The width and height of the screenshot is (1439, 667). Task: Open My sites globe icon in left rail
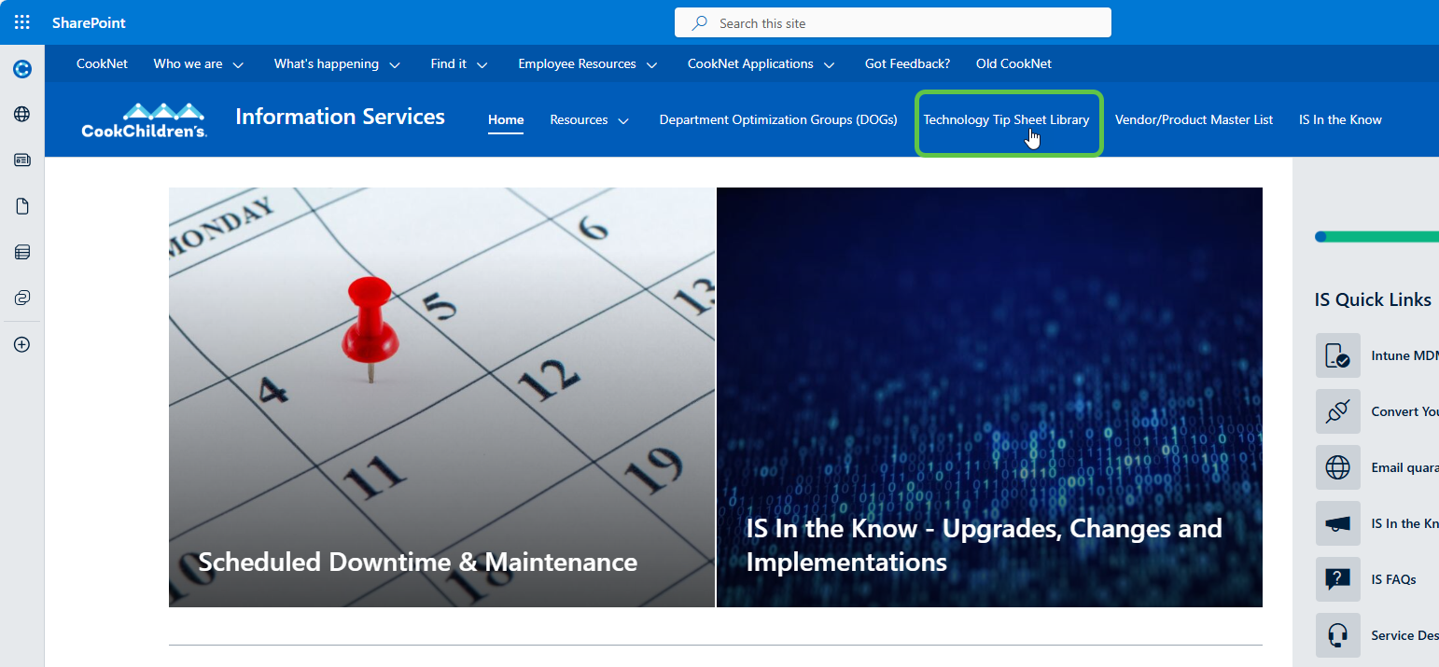pos(22,114)
